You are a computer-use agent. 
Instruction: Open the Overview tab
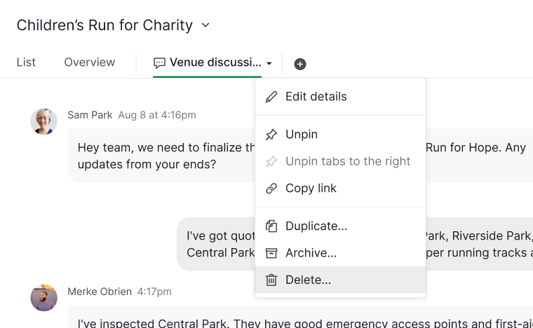click(90, 62)
